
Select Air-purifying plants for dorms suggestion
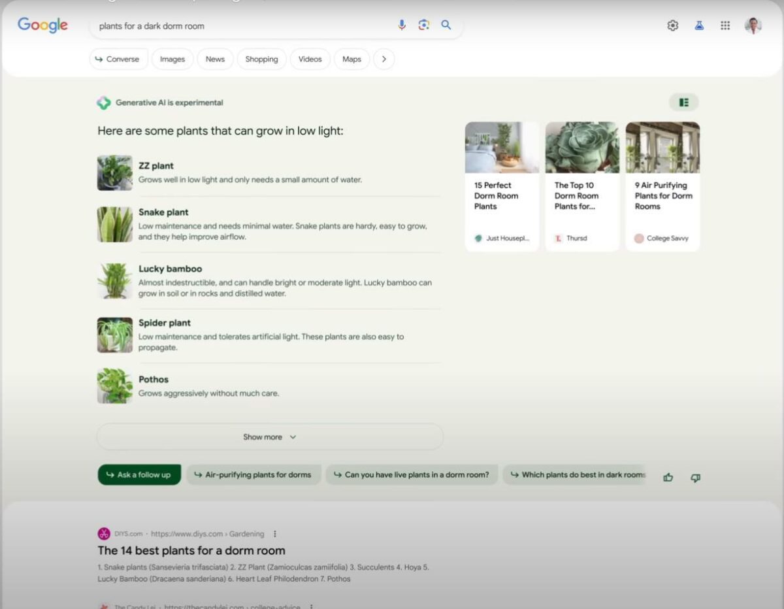253,475
